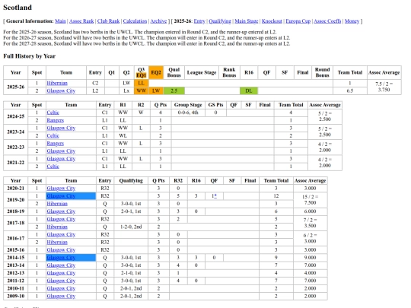The width and height of the screenshot is (411, 308).
Task: Open Glasgow City link in 2009-10 row
Action: [x=61, y=297]
